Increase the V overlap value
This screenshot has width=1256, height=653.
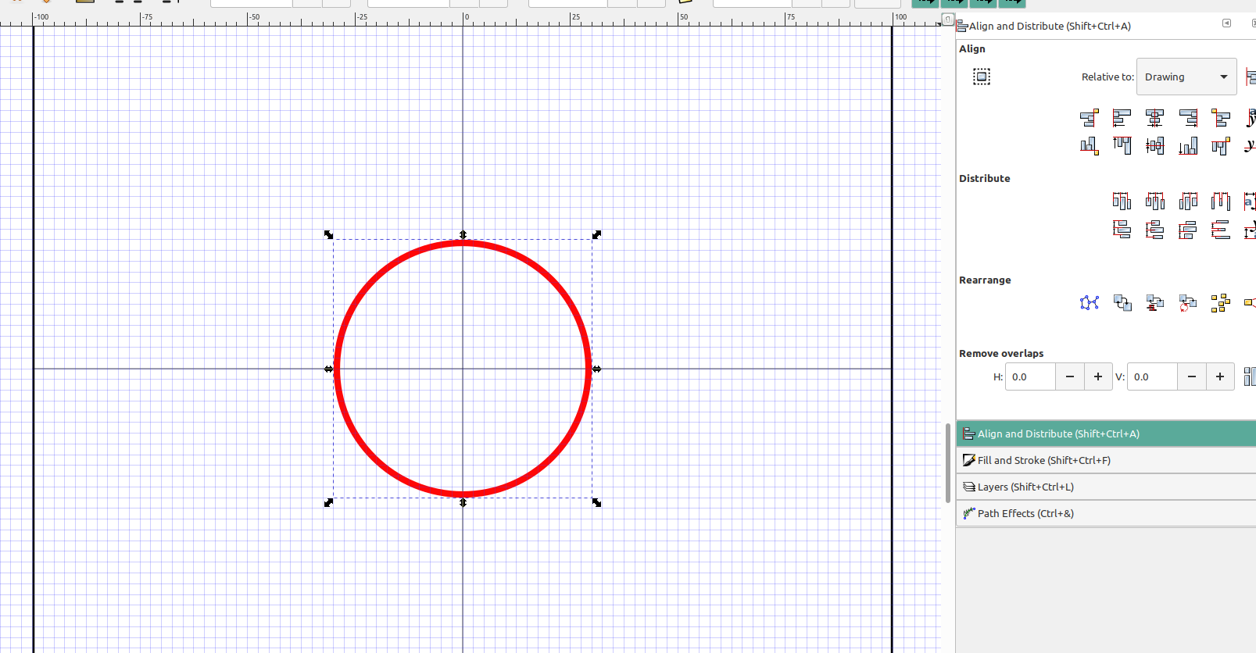tap(1219, 376)
